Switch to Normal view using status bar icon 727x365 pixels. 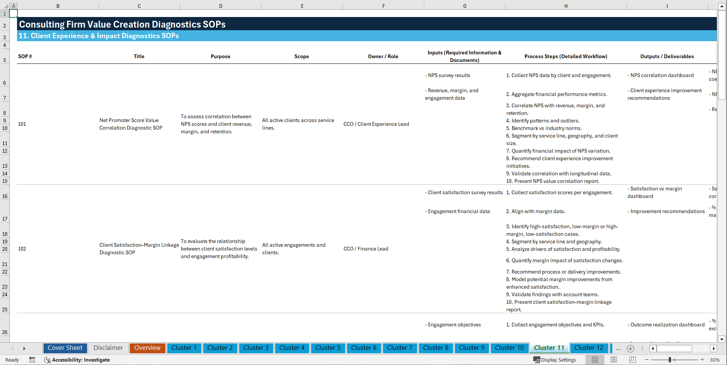[595, 360]
